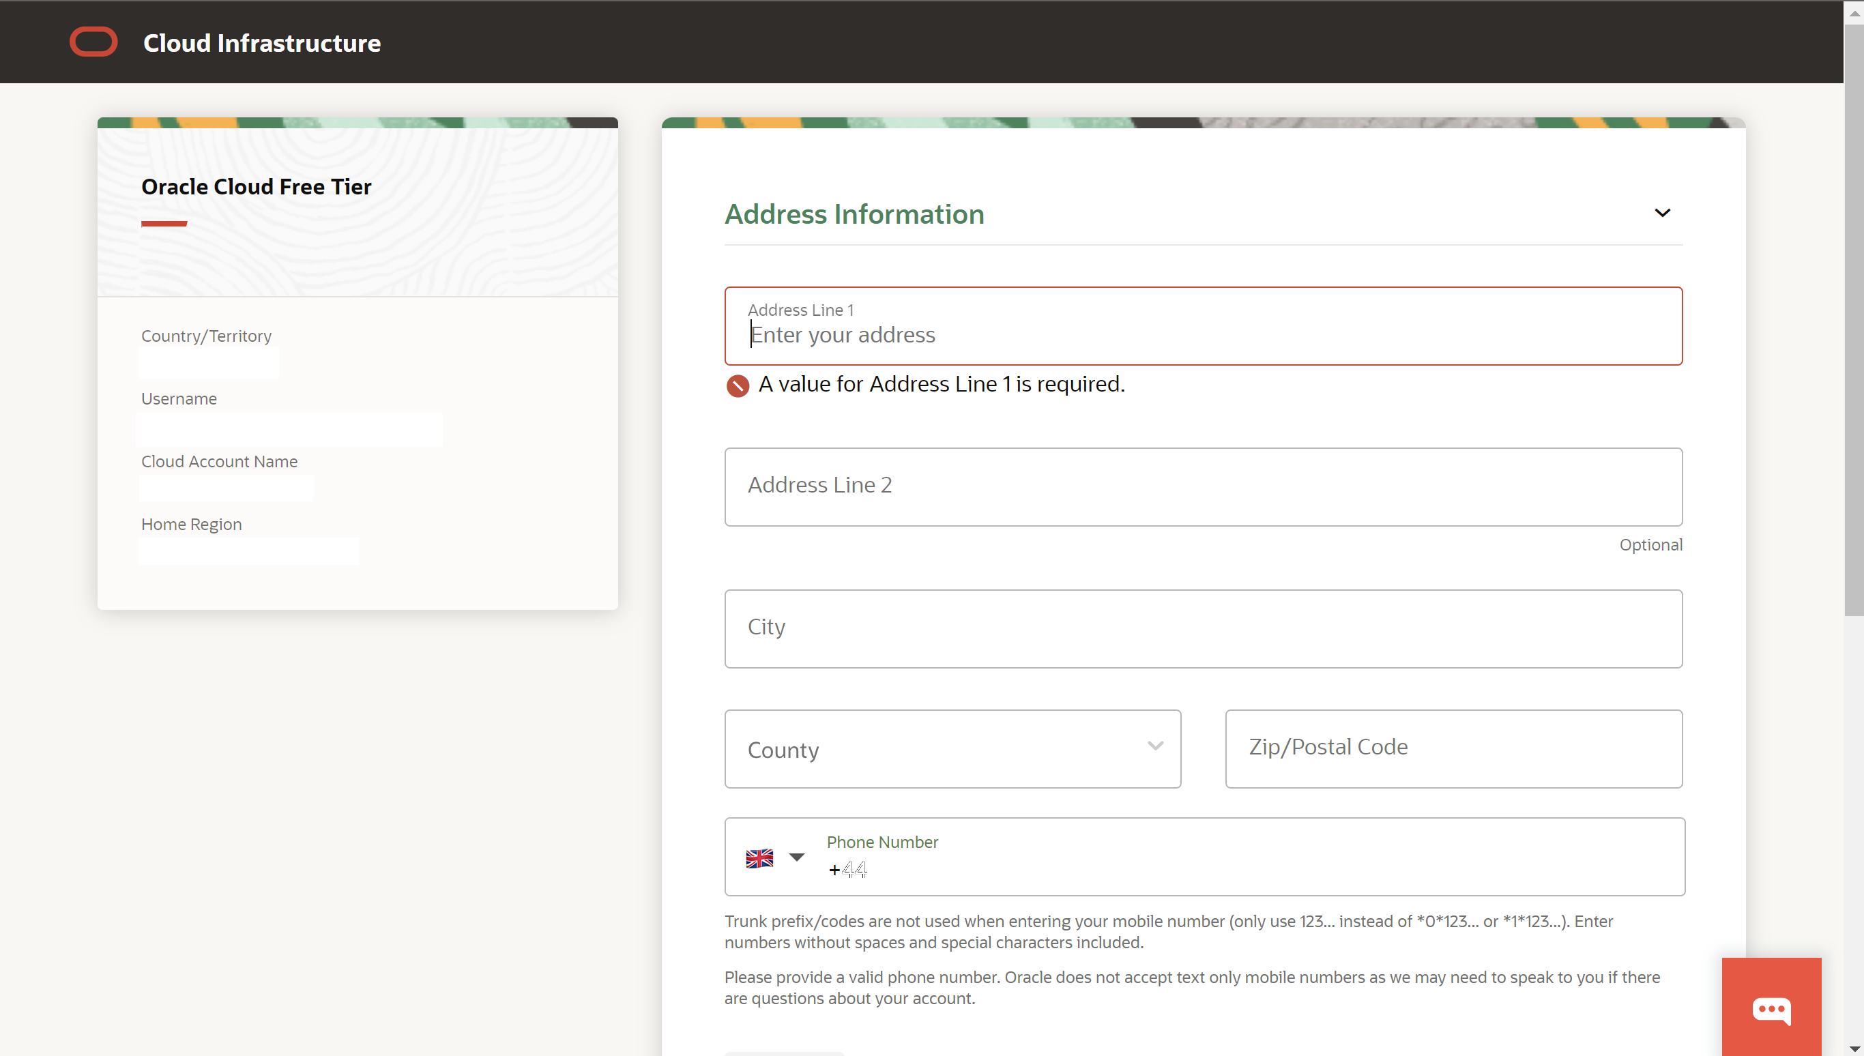Click the page vertical scrollbar thumb
1864x1056 pixels.
[x=1854, y=319]
